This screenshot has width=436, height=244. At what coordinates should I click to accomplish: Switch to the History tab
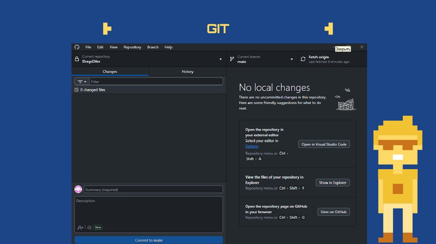pos(187,71)
